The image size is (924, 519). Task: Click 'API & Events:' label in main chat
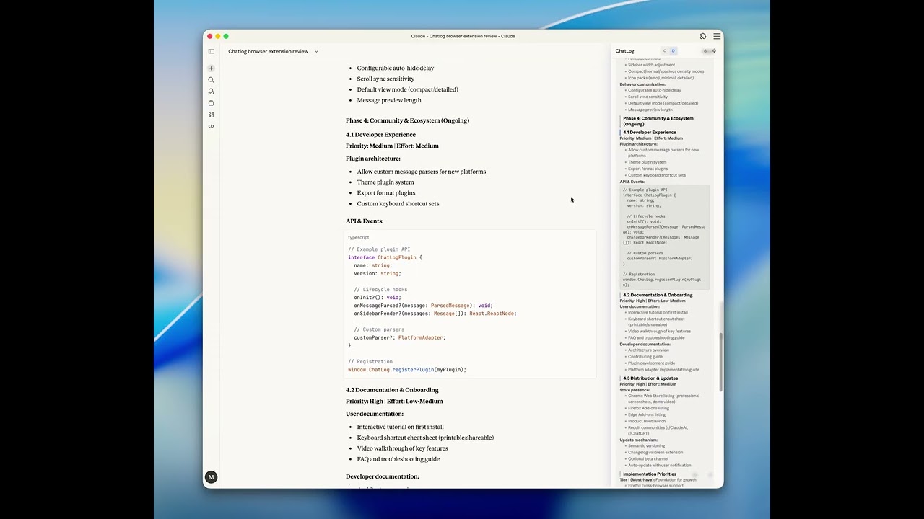365,221
